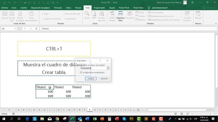218x122 pixels.
Task: Click the Compartir button
Action: click(209, 8)
